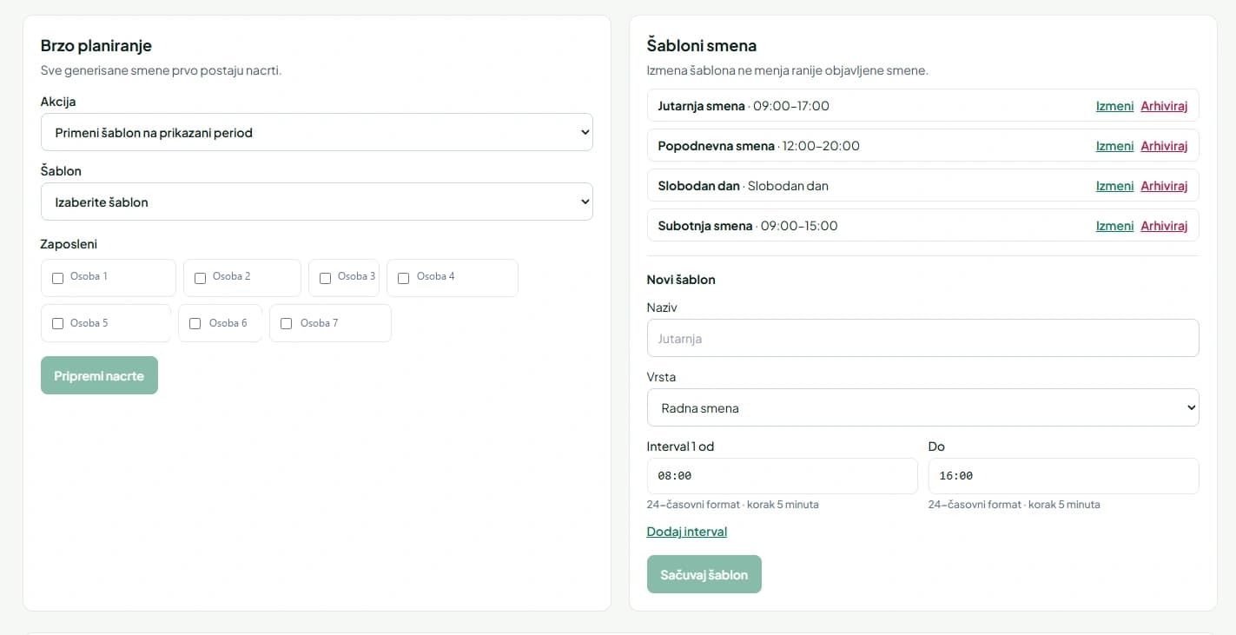The height and width of the screenshot is (635, 1236).
Task: Check the Osoba 1 checkbox
Action: pyautogui.click(x=58, y=278)
